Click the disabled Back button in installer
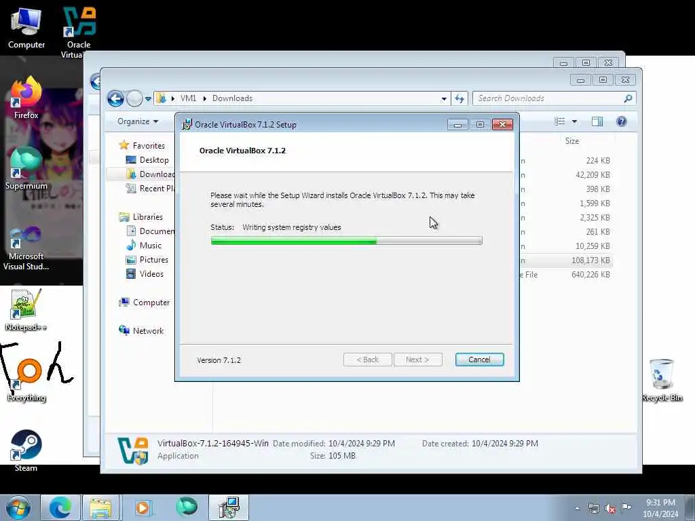 pyautogui.click(x=367, y=360)
